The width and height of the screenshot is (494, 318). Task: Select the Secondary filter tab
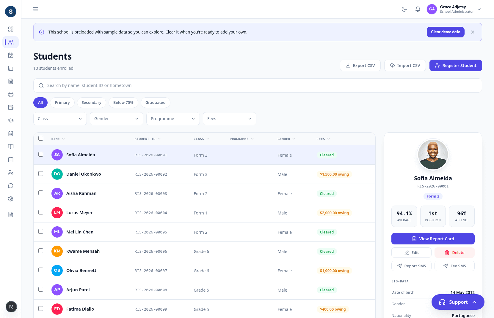coord(92,103)
